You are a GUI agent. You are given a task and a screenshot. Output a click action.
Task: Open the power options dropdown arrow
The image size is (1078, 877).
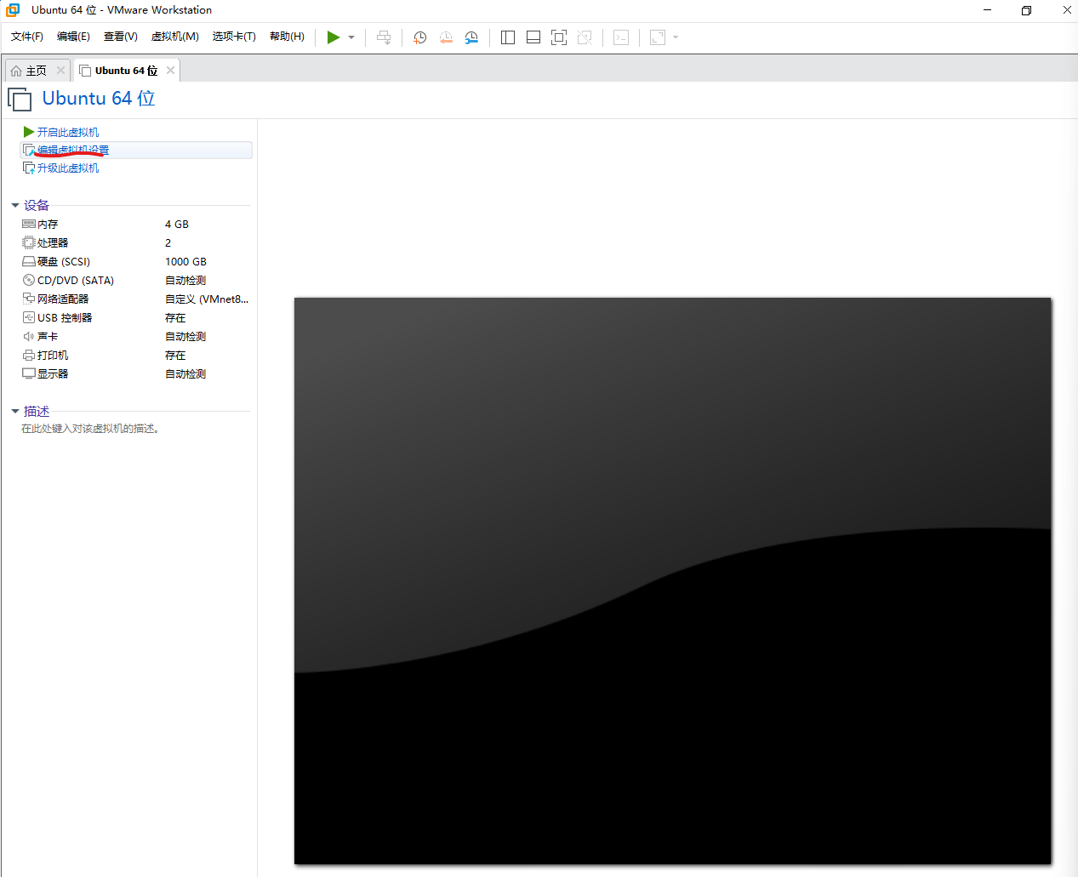351,37
